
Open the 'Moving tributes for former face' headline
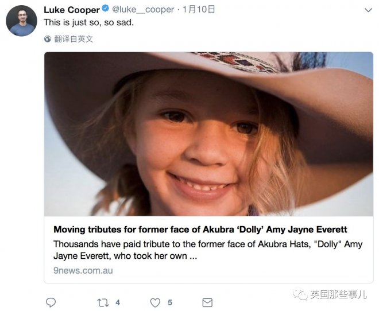coord(200,230)
